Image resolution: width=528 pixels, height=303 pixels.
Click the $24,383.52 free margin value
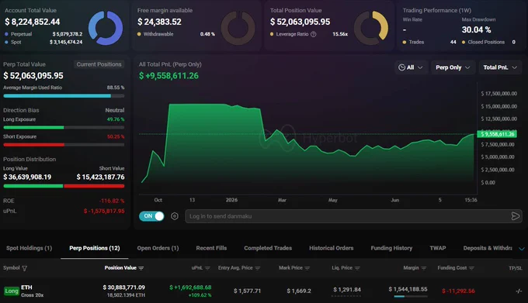[159, 22]
